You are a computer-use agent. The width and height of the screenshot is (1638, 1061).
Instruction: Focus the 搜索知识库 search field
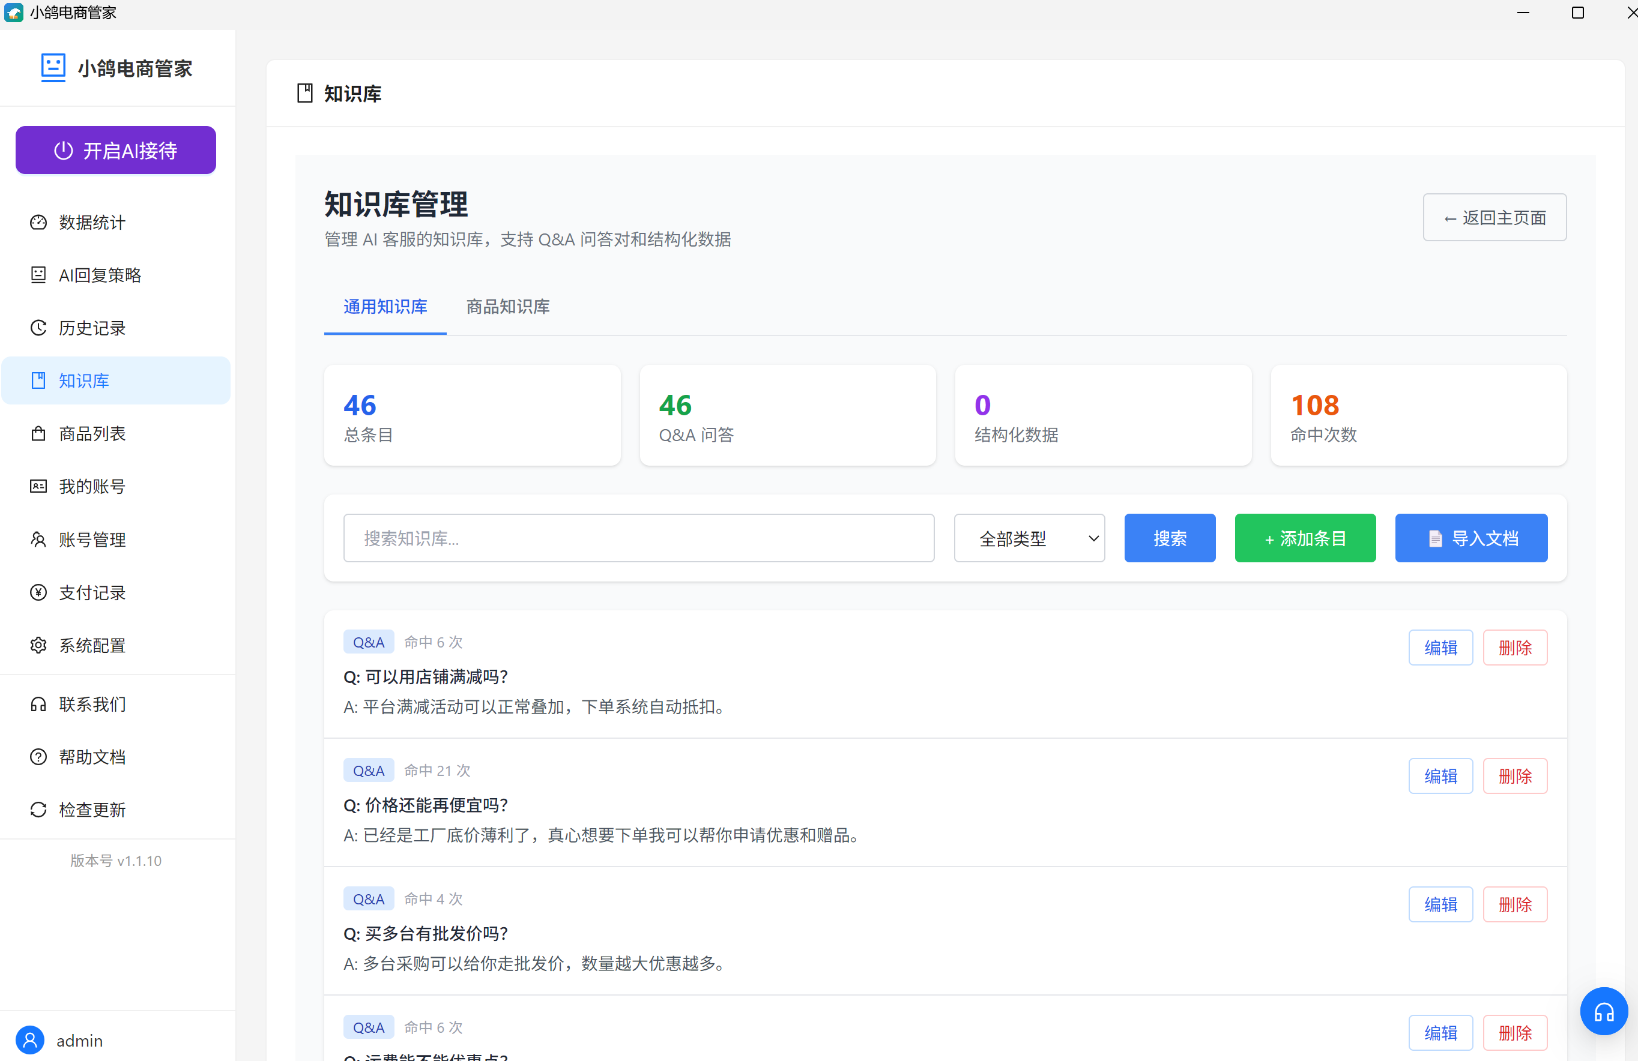pos(639,538)
